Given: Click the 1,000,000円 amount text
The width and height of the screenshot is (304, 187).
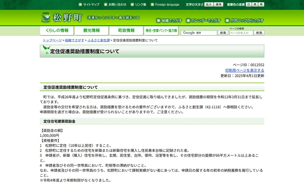Looking at the screenshot, I should (x=49, y=136).
